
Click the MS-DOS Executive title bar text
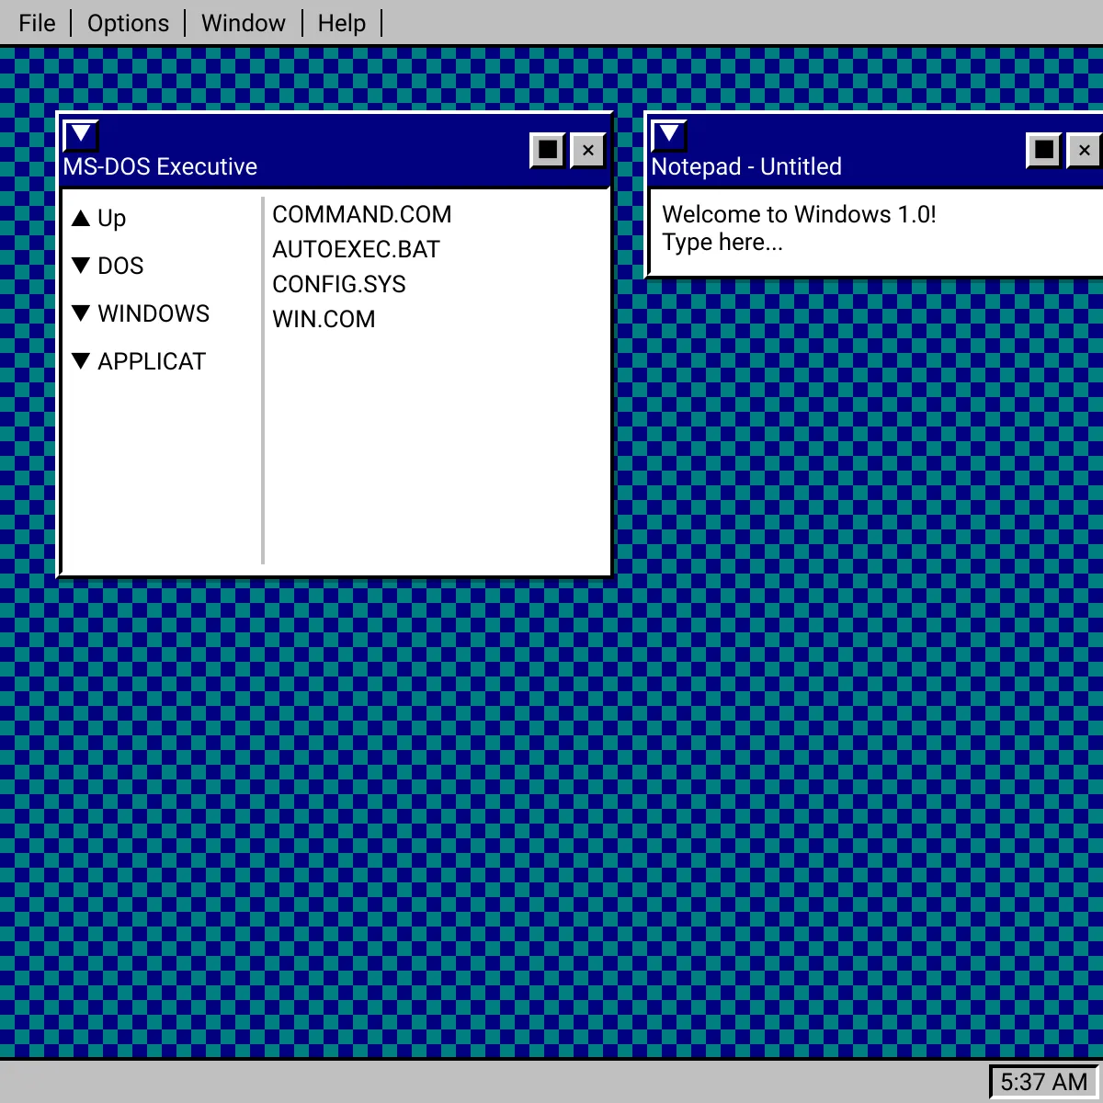160,166
